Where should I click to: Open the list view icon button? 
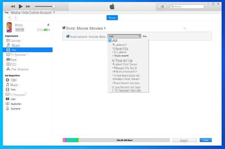pyautogui.click(x=162, y=7)
